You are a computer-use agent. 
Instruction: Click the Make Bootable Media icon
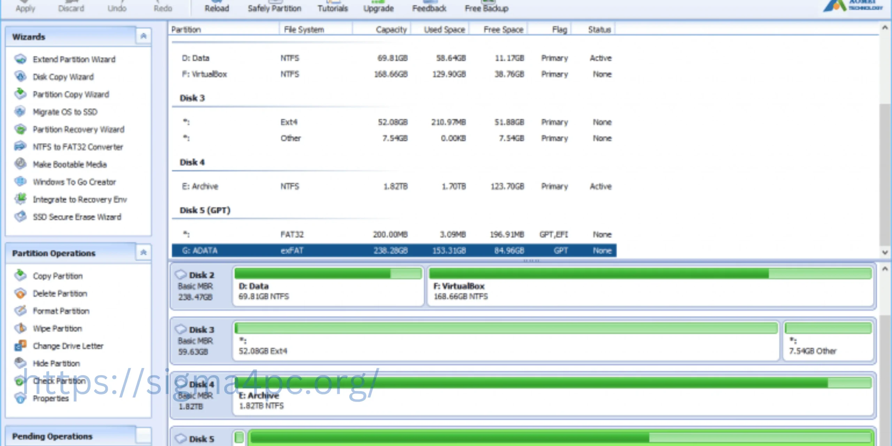click(x=21, y=164)
